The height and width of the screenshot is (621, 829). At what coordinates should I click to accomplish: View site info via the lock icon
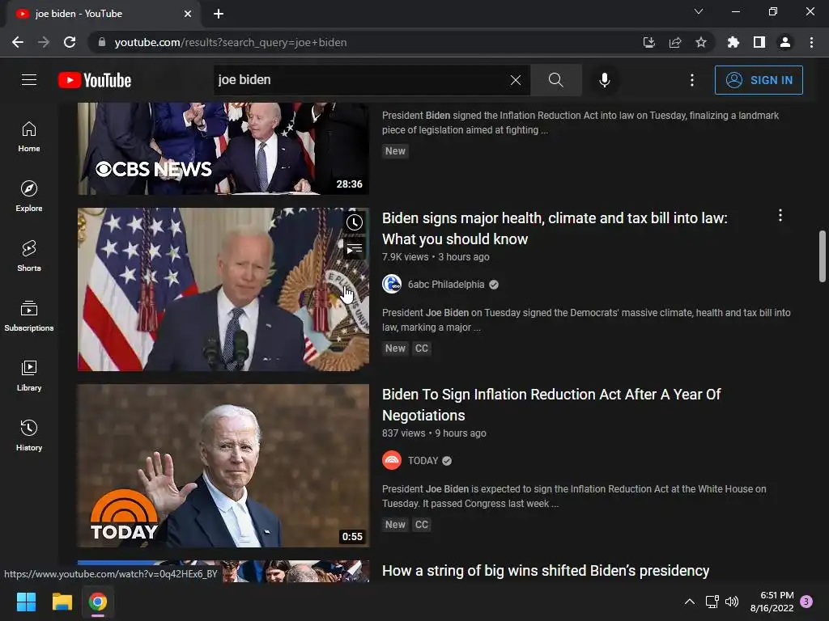(102, 42)
